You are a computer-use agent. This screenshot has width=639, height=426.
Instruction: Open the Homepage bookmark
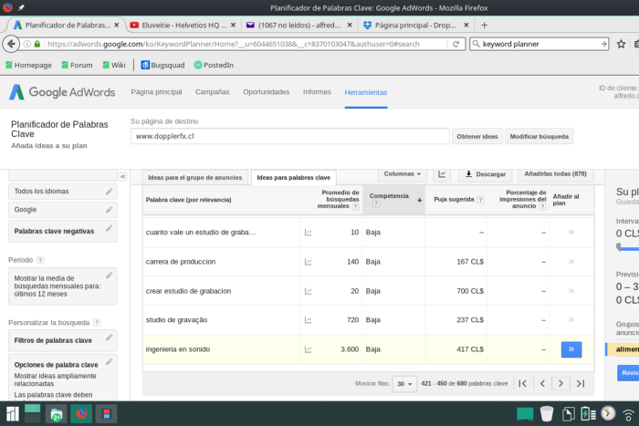click(x=28, y=65)
